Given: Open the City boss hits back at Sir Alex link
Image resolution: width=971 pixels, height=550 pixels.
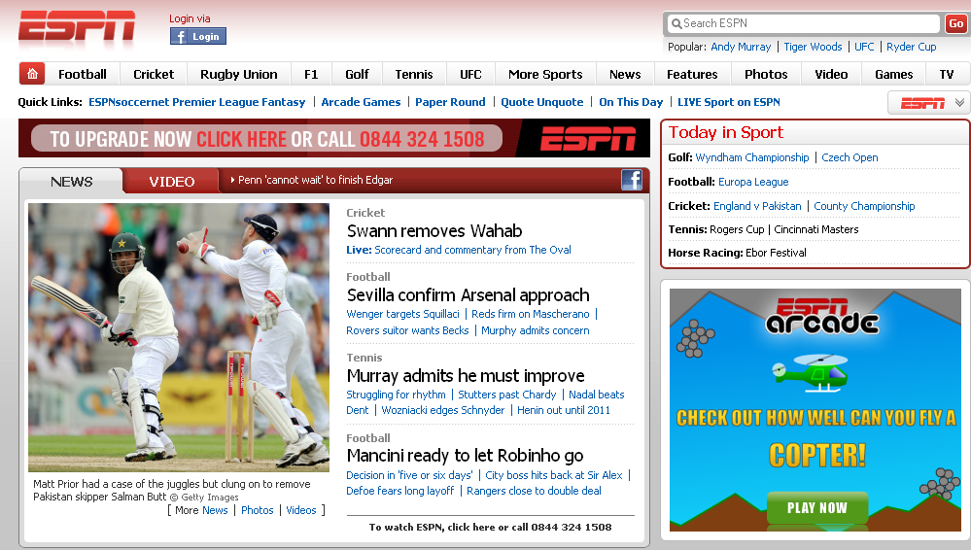Looking at the screenshot, I should pyautogui.click(x=554, y=475).
